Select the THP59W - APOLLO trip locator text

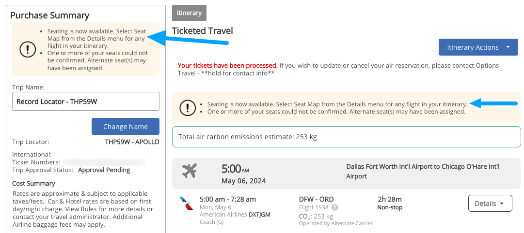pos(132,142)
